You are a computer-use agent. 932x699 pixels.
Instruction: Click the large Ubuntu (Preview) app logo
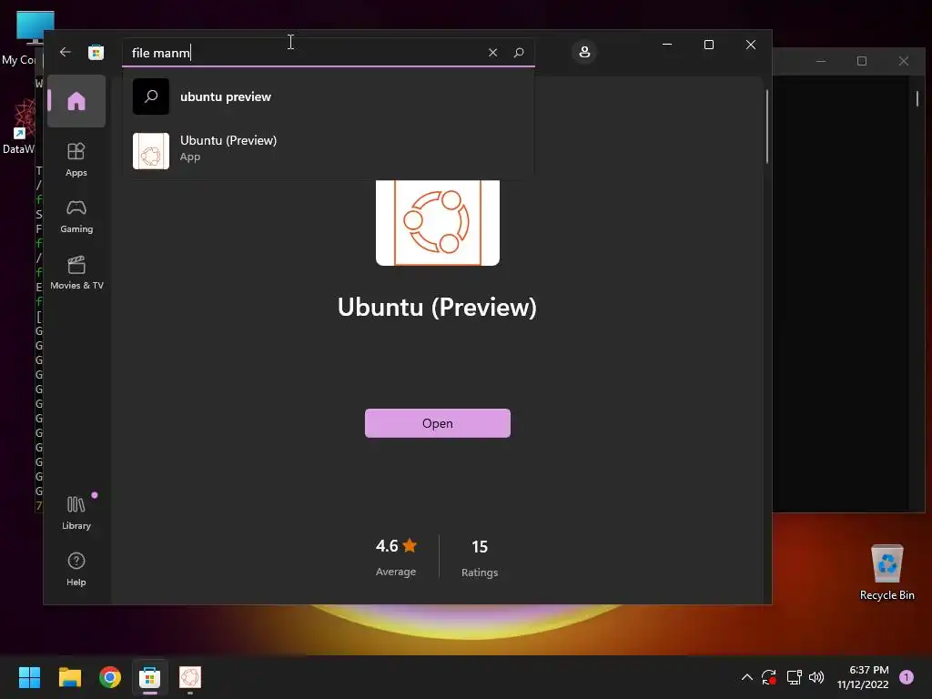[438, 222]
